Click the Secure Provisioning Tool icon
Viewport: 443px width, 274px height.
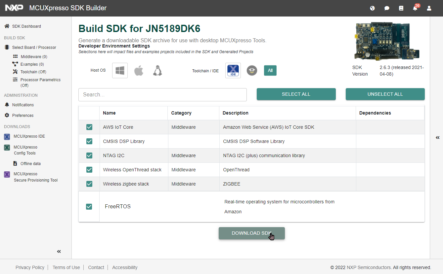coord(7,174)
